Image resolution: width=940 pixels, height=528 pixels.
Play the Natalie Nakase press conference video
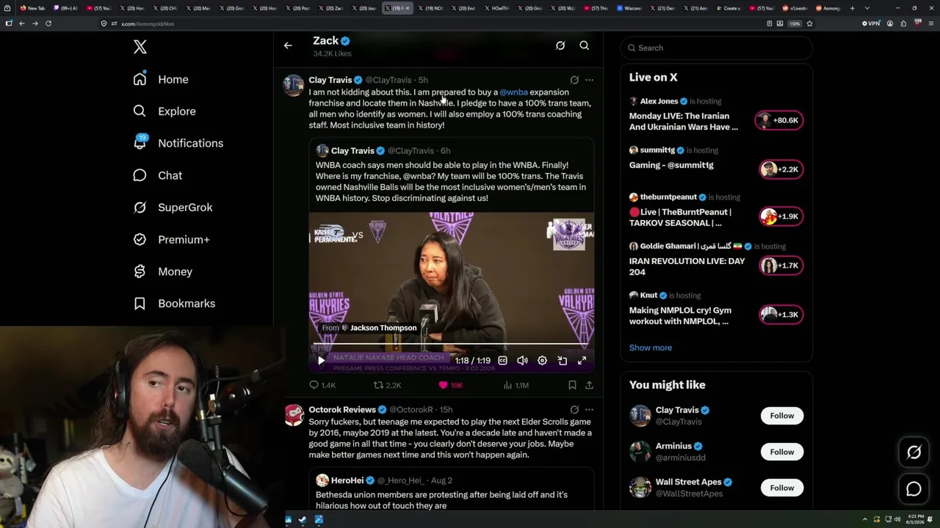pos(321,360)
